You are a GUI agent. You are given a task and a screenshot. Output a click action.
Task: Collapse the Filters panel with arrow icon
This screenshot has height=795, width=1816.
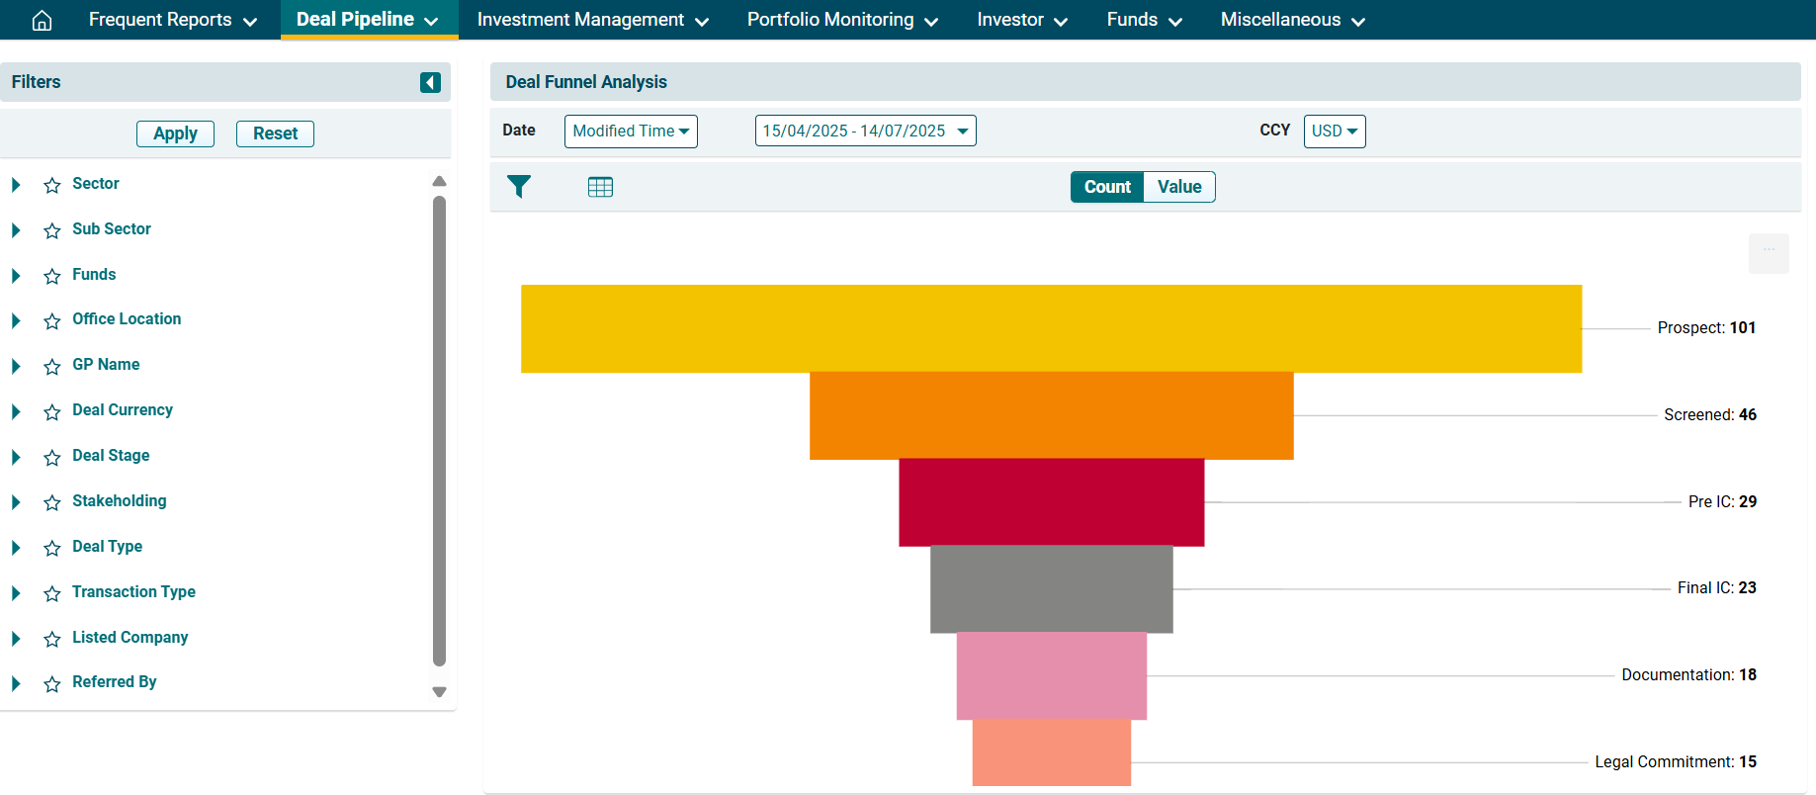tap(430, 82)
